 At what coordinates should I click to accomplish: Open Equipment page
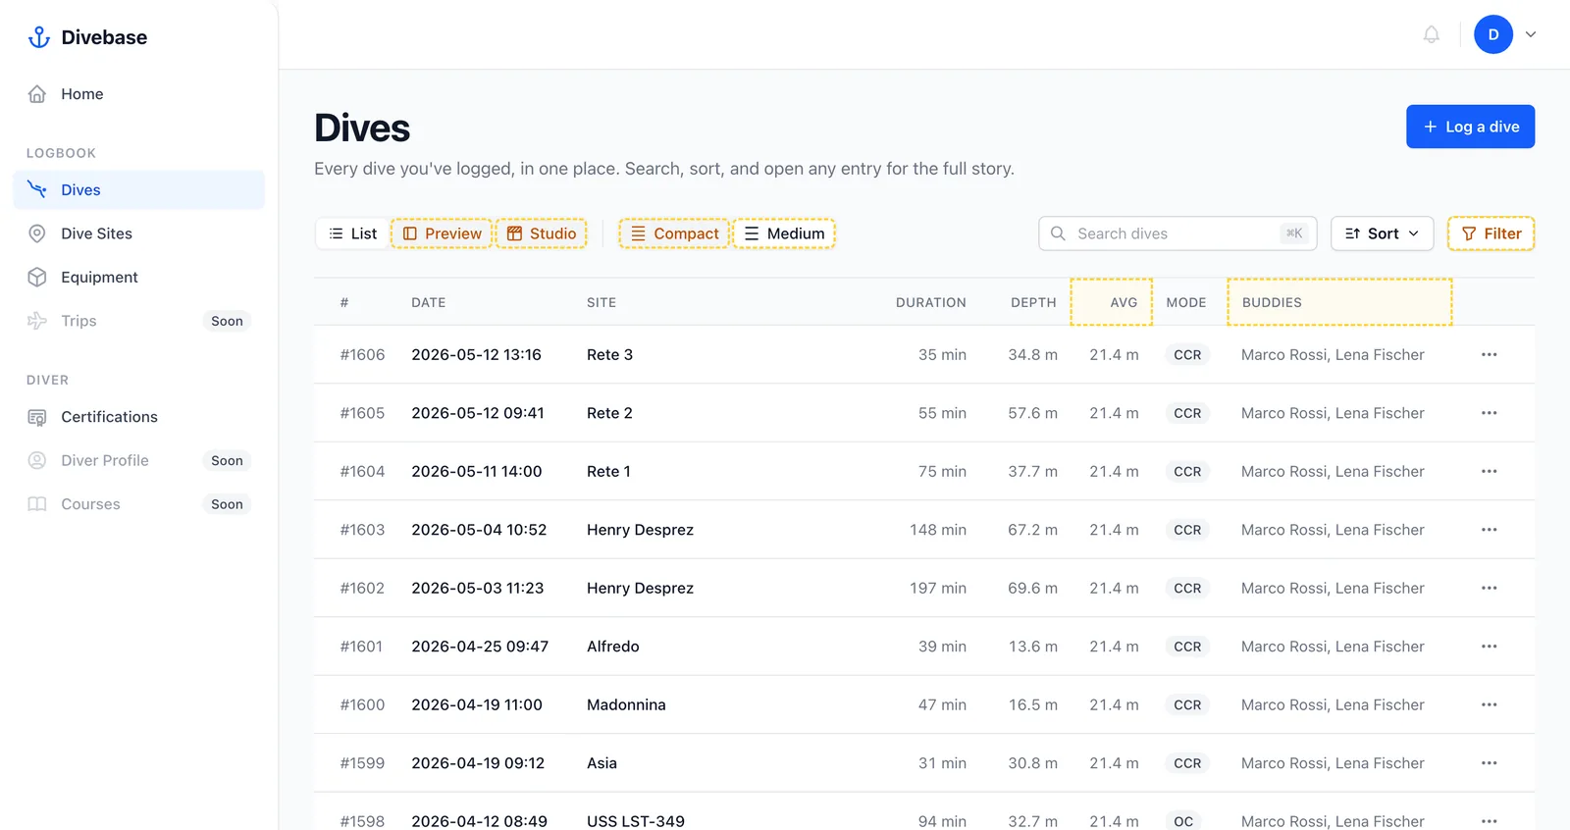[x=138, y=278]
